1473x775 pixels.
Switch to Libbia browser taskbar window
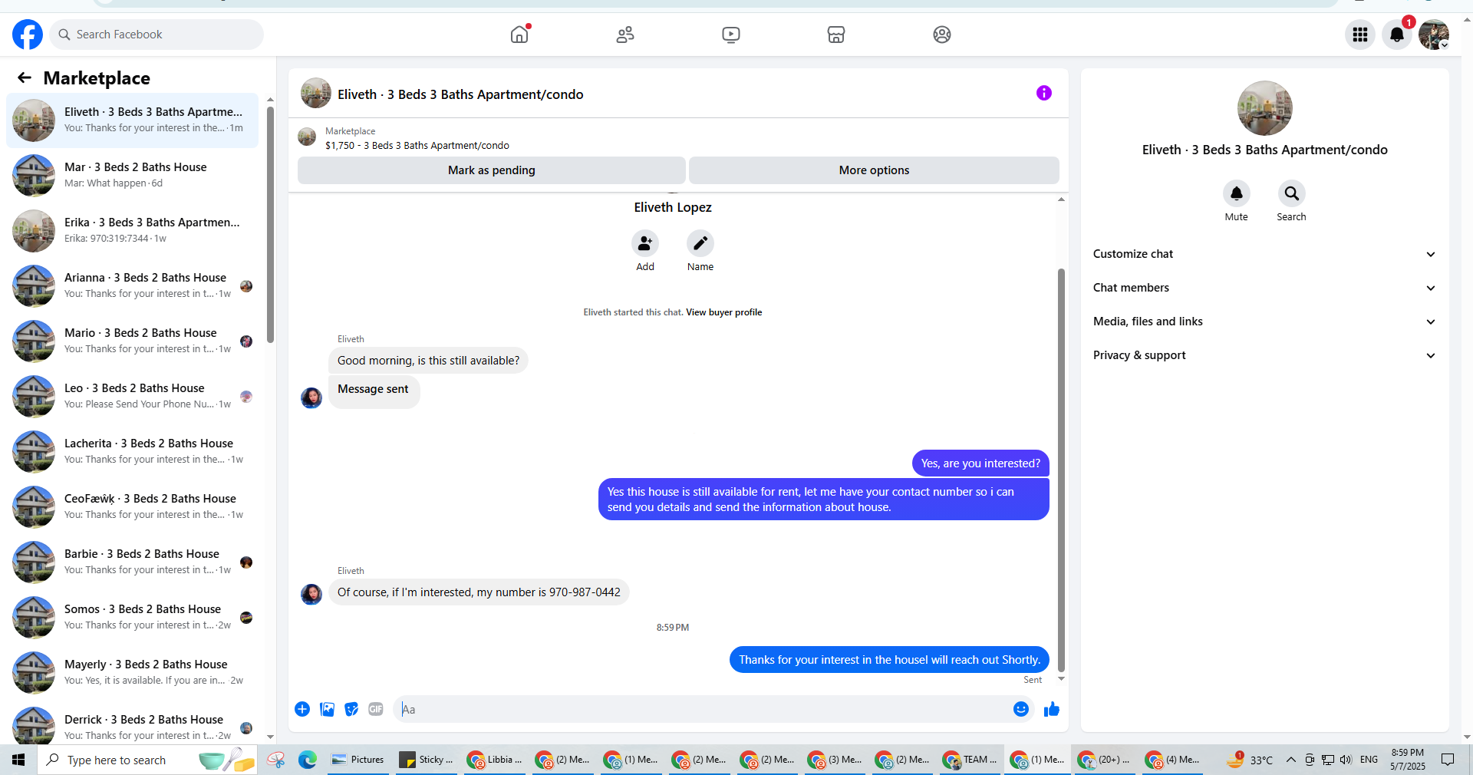click(495, 760)
